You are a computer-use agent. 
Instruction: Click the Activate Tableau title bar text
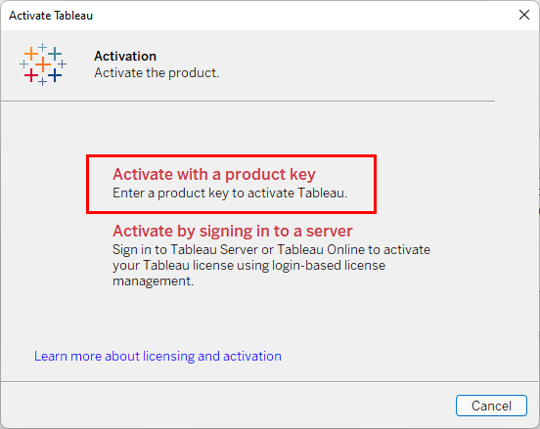point(51,16)
